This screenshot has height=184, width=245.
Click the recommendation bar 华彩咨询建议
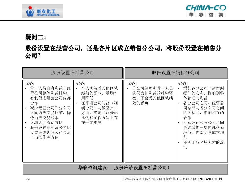125,169
